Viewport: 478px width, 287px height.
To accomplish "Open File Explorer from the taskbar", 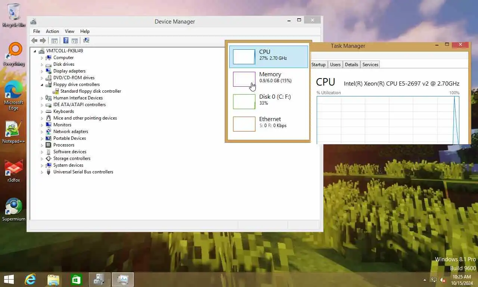I will point(53,279).
